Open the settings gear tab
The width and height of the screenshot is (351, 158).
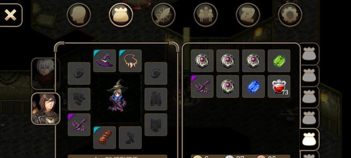point(290,15)
